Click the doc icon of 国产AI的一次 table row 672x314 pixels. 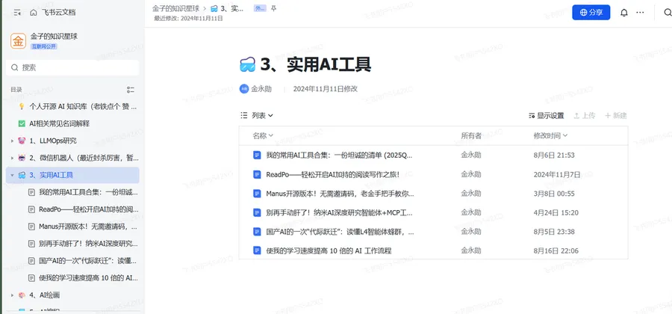(257, 232)
